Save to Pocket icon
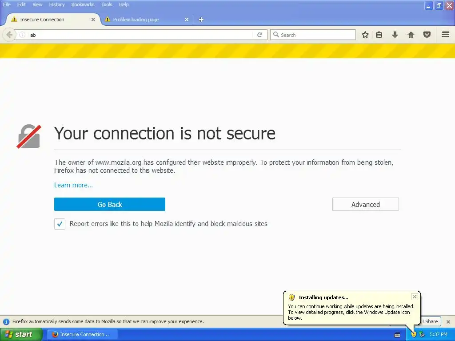The height and width of the screenshot is (341, 455). pyautogui.click(x=427, y=35)
